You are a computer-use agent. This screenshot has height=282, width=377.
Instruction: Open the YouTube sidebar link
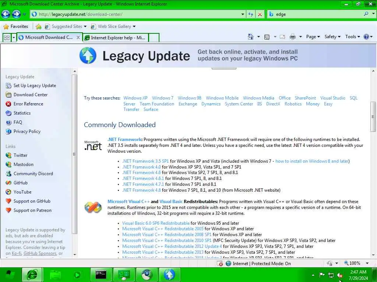pos(22,192)
